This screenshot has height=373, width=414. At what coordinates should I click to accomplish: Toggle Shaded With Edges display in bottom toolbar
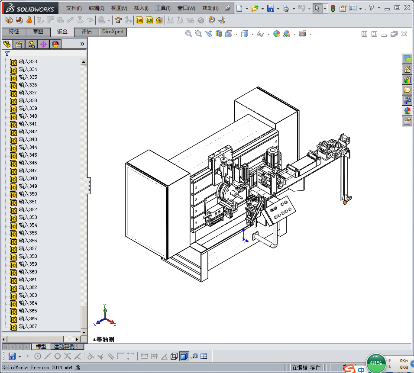click(184, 357)
